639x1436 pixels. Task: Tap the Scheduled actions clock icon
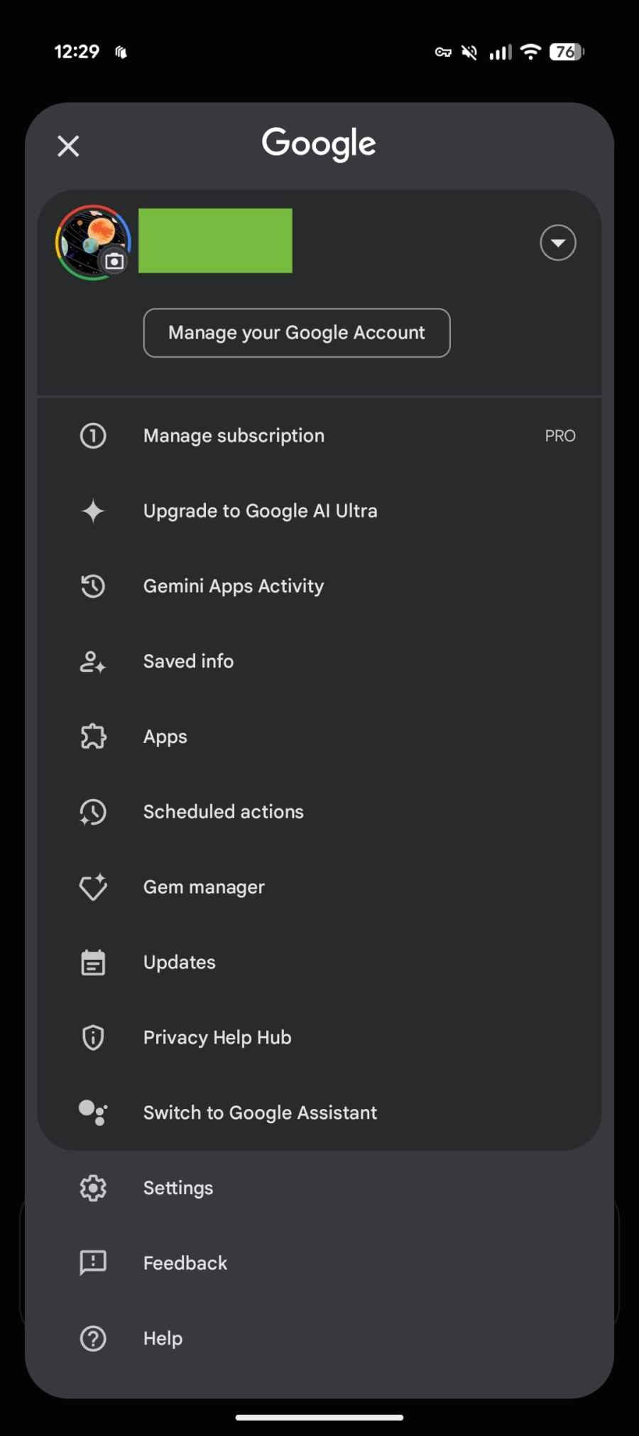coord(93,812)
